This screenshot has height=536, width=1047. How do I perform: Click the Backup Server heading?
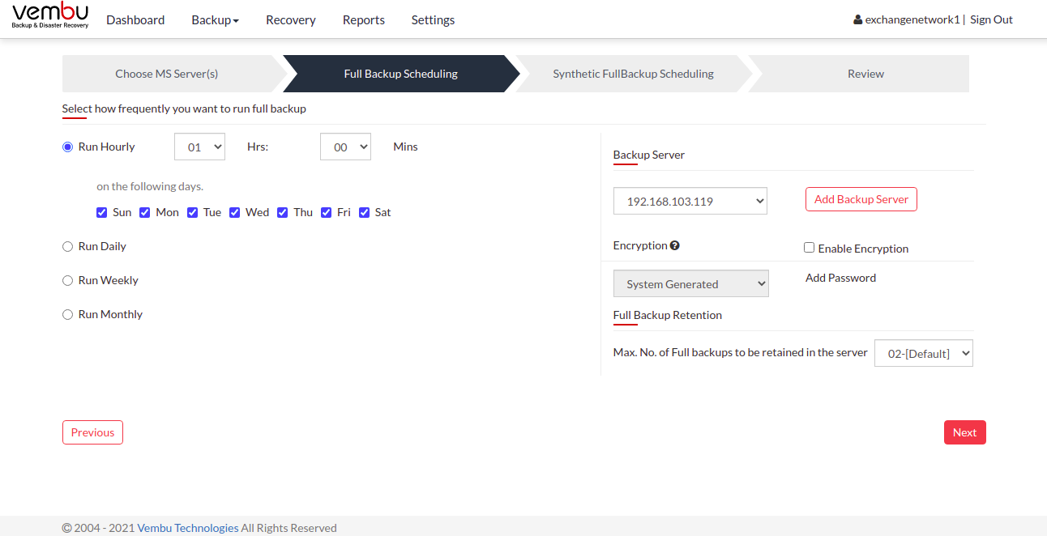pyautogui.click(x=649, y=155)
